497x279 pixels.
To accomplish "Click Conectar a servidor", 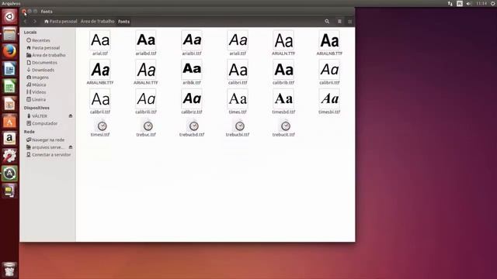I will 47,155.
